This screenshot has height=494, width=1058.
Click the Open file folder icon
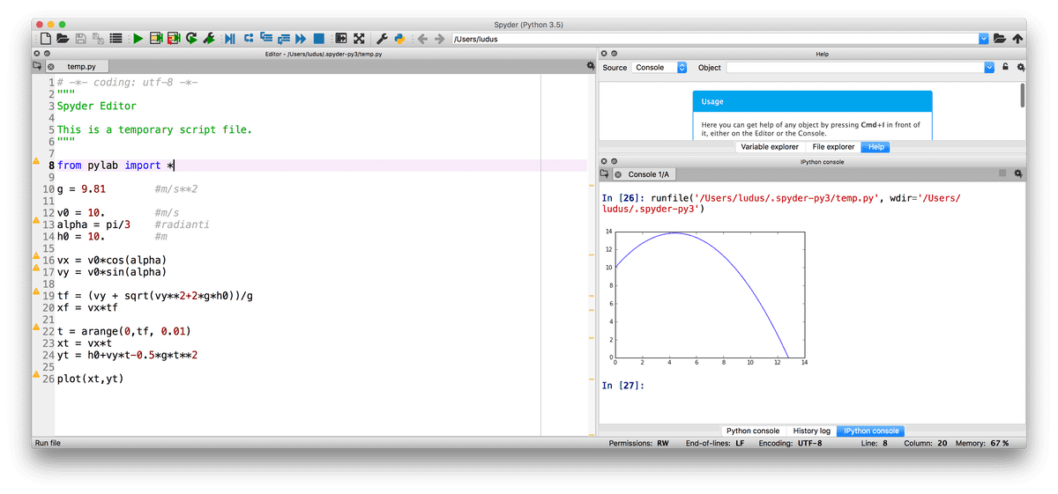(x=63, y=39)
